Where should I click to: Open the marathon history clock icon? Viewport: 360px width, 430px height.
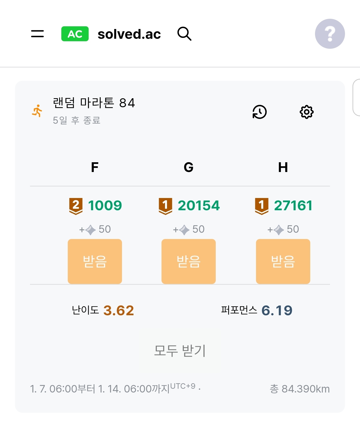click(x=259, y=112)
